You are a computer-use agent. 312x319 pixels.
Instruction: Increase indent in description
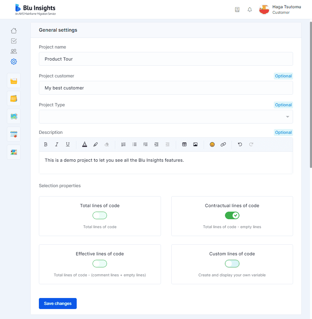(157, 145)
